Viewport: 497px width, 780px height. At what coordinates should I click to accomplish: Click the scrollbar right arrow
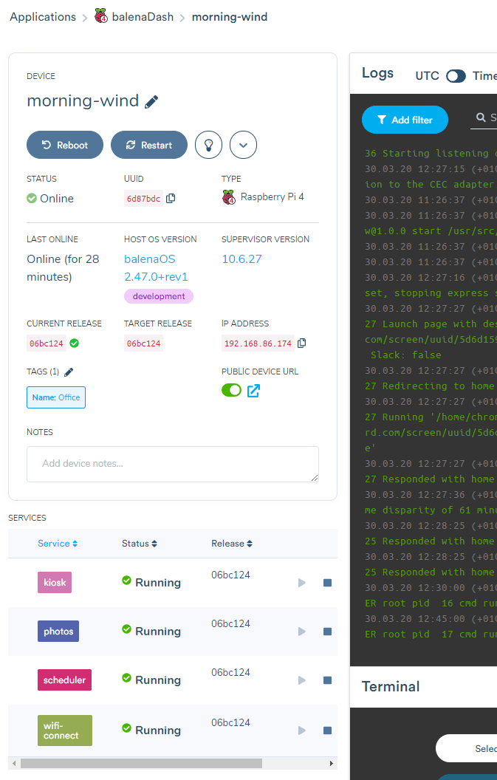332,763
